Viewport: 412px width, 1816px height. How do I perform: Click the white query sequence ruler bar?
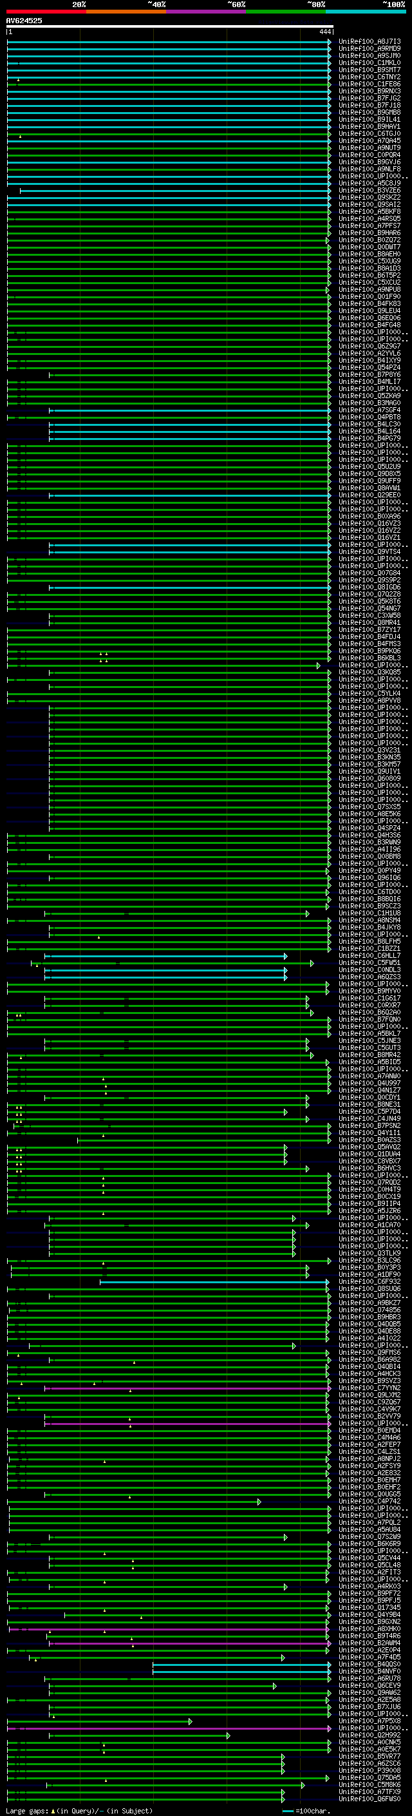click(x=170, y=27)
